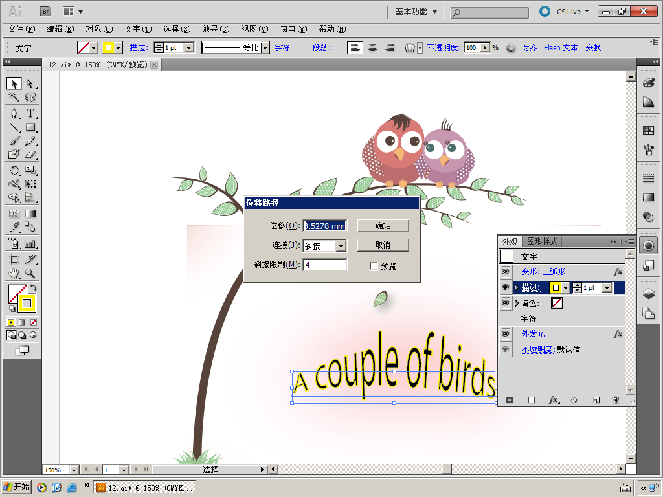
Task: Open stroke color dropdown in control bar
Action: [118, 48]
